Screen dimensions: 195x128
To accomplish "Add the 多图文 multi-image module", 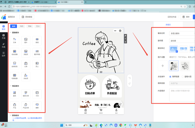I will point(26,53).
